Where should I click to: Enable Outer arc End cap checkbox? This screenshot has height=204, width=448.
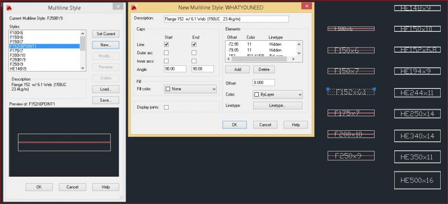pyautogui.click(x=194, y=53)
